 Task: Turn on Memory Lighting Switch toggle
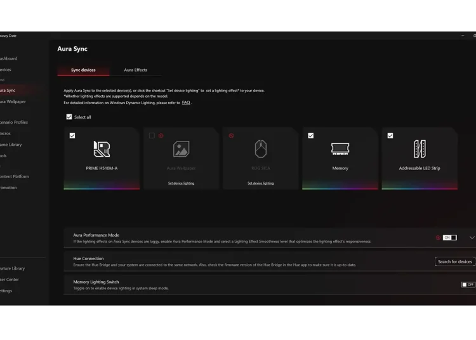point(468,284)
